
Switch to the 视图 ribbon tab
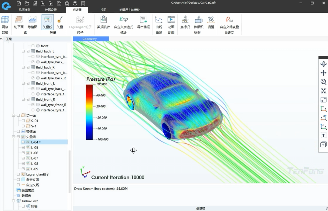tap(103, 10)
